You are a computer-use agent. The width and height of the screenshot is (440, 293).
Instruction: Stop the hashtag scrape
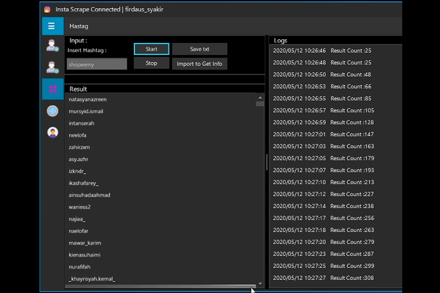151,63
